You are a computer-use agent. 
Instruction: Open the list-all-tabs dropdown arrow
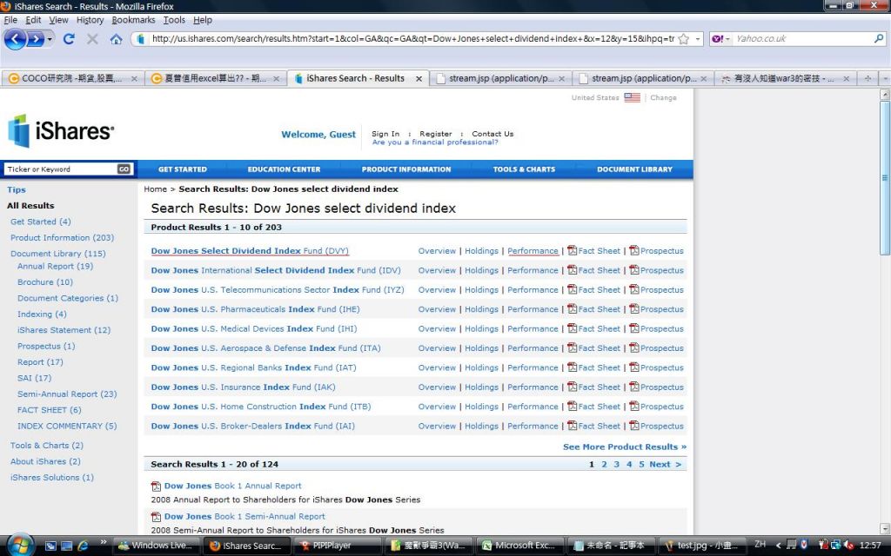pyautogui.click(x=885, y=78)
